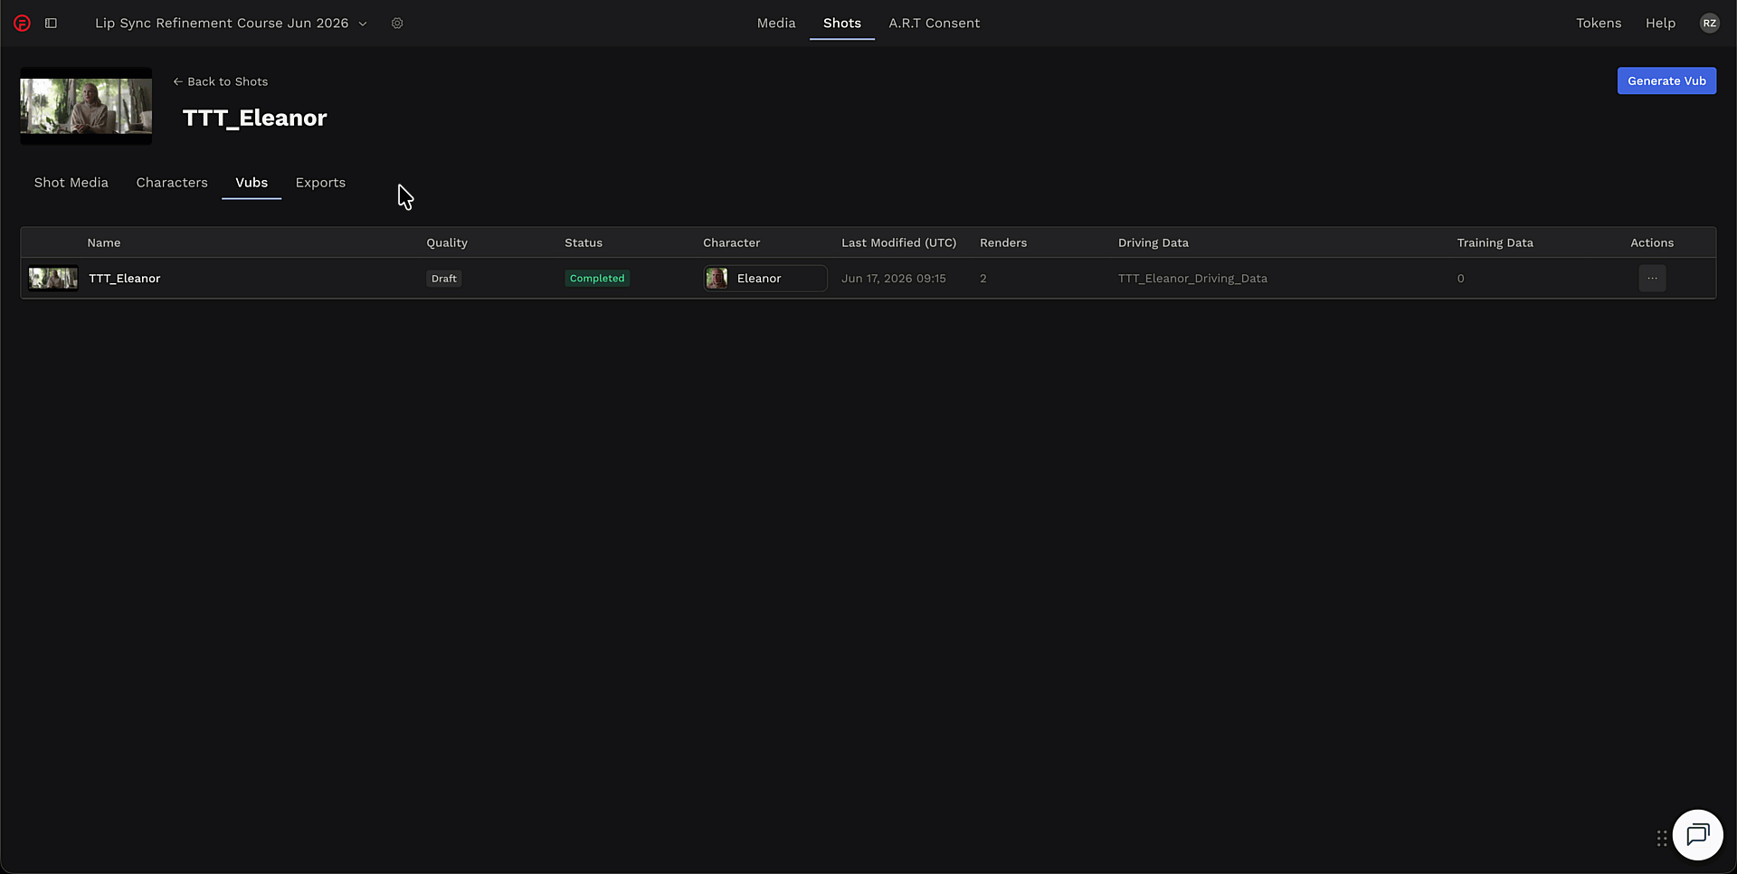
Task: Click the red app logo icon
Action: (22, 24)
